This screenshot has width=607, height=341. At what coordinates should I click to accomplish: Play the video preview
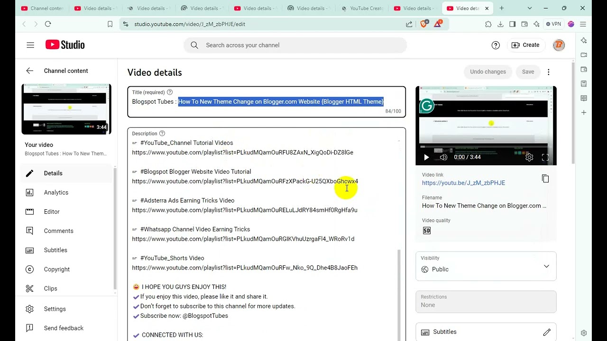click(426, 157)
